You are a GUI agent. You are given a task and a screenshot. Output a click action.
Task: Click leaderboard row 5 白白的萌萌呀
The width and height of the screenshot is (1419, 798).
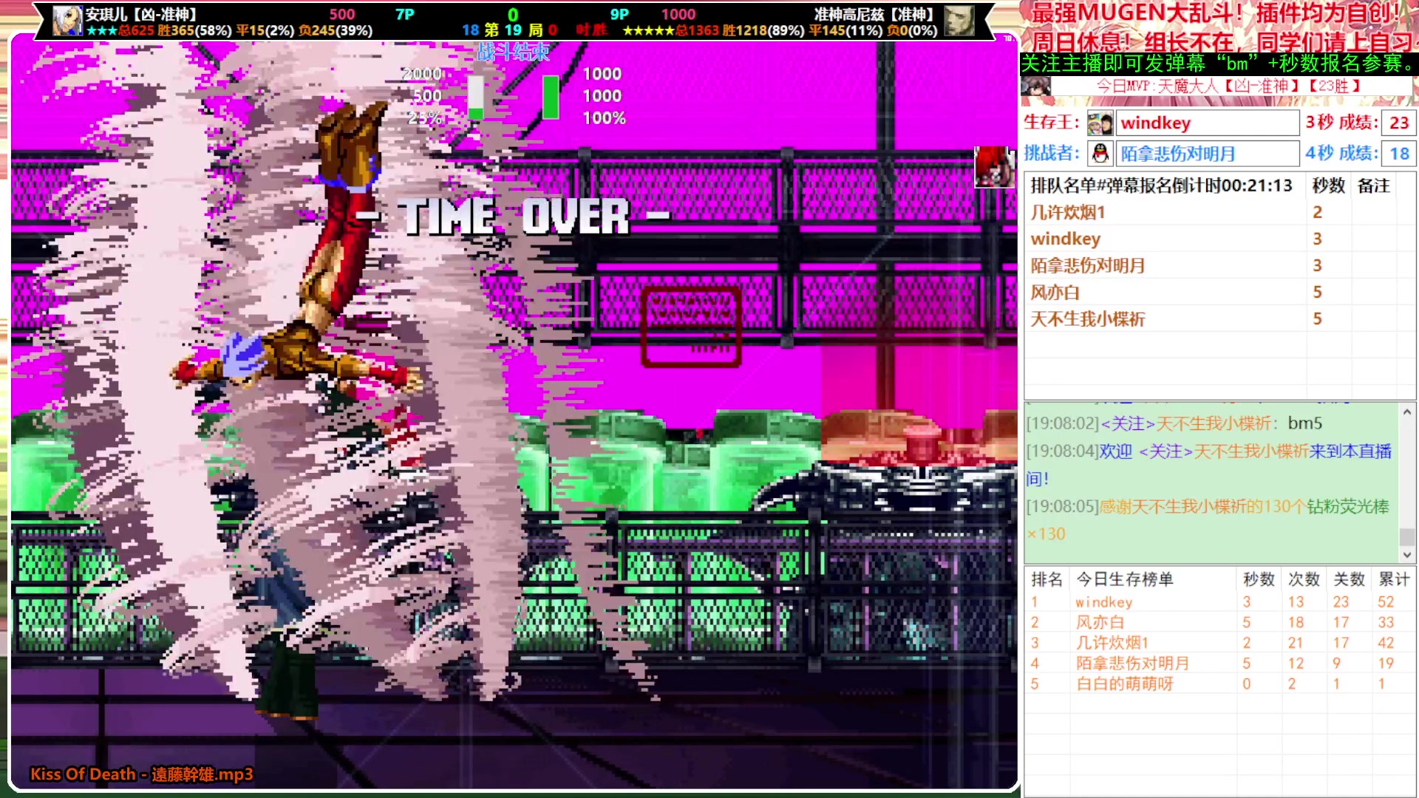1219,683
